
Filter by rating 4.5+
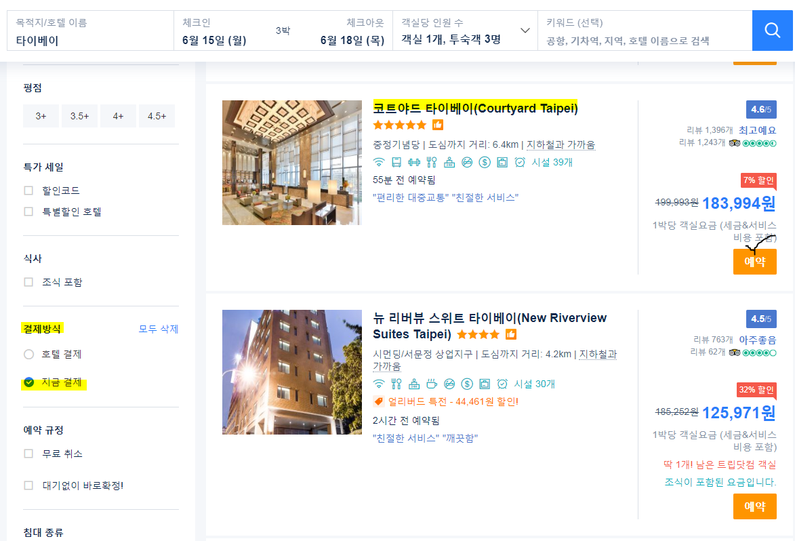tap(157, 116)
